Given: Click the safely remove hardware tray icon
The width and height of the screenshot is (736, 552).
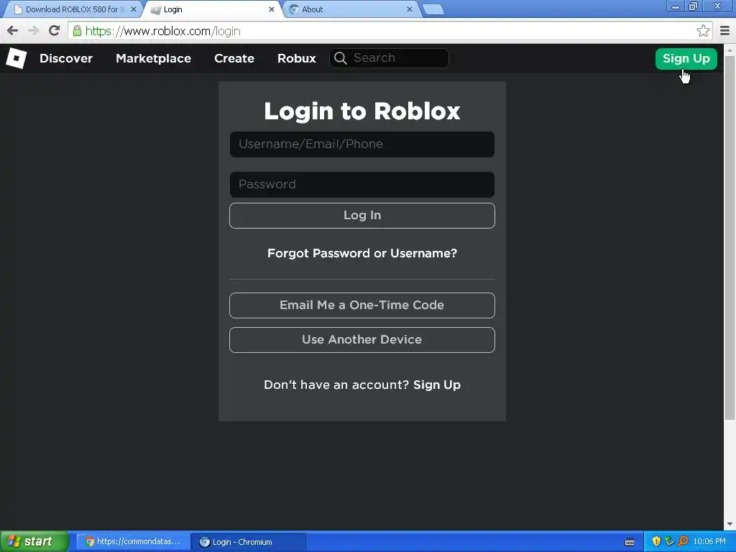Looking at the screenshot, I should click(669, 541).
